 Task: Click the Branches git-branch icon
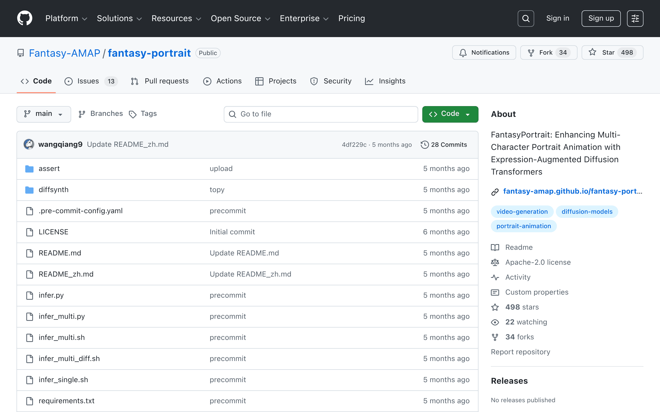click(x=82, y=114)
